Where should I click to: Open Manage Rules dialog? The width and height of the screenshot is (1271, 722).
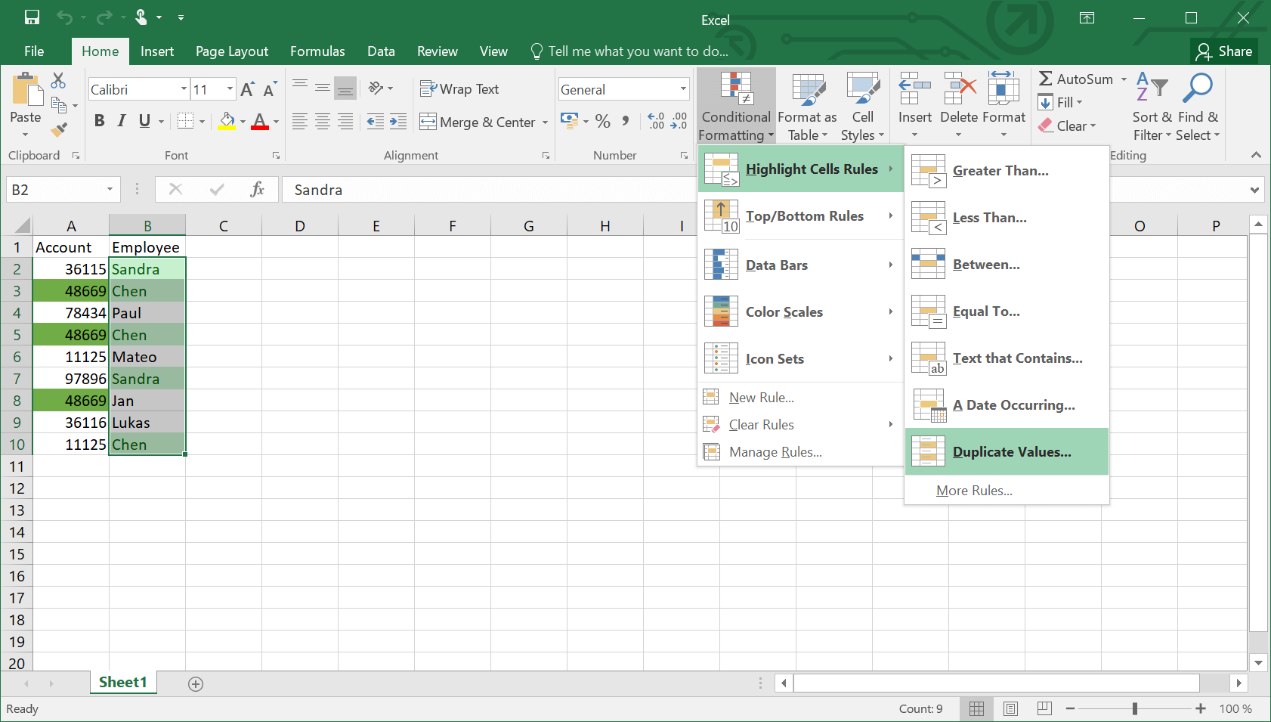tap(775, 451)
